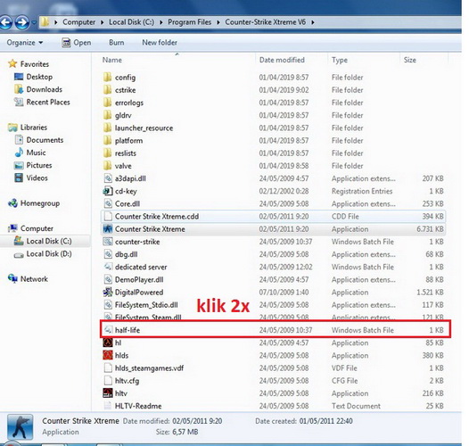Image resolution: width=469 pixels, height=446 pixels.
Task: Select Program Files breadcrumb
Action: point(189,22)
